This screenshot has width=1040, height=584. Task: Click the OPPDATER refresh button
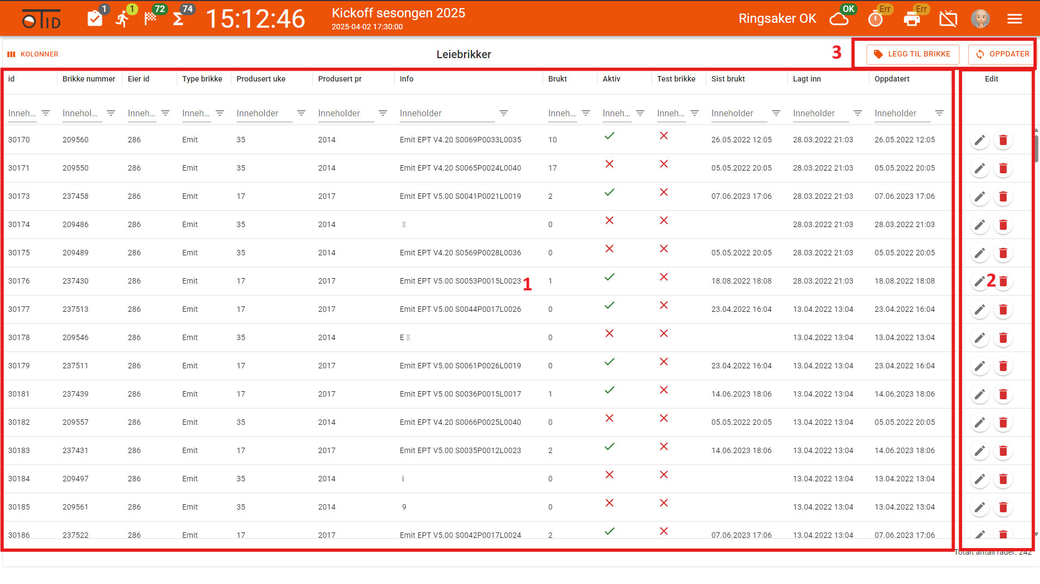tap(1002, 54)
